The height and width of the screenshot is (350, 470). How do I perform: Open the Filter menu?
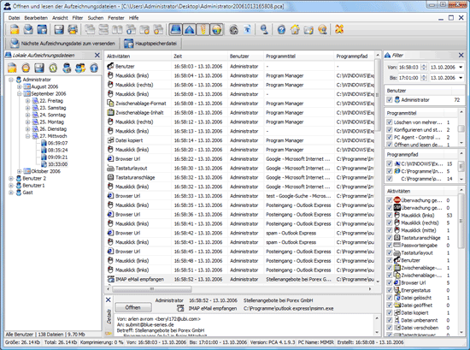pyautogui.click(x=77, y=18)
